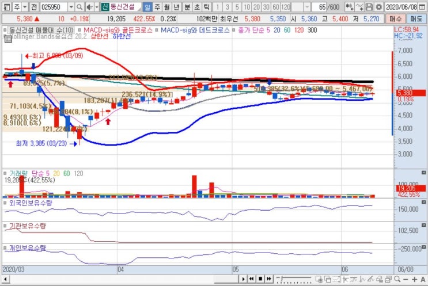
Task: Click the A auto-scale icon
Action: point(423,279)
